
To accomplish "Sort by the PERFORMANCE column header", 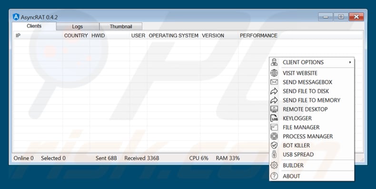I will [258, 36].
